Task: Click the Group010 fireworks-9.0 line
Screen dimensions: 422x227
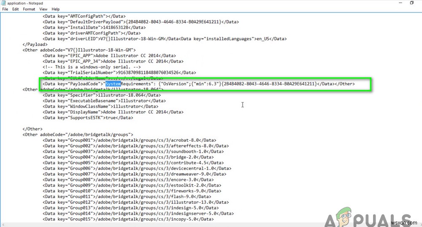Action: click(x=132, y=191)
